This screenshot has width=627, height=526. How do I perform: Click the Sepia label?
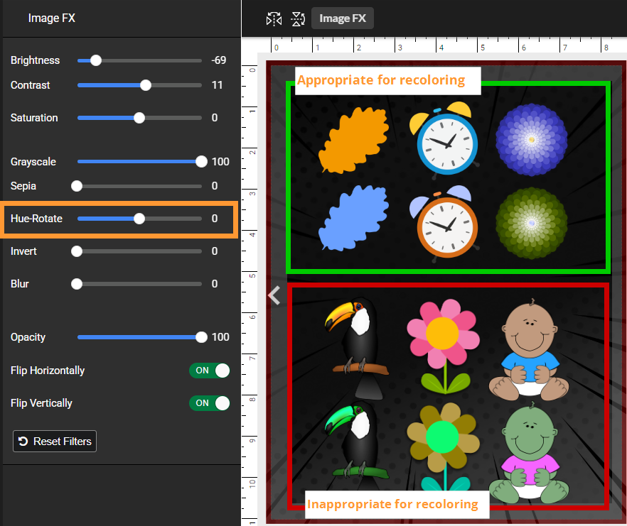click(23, 186)
